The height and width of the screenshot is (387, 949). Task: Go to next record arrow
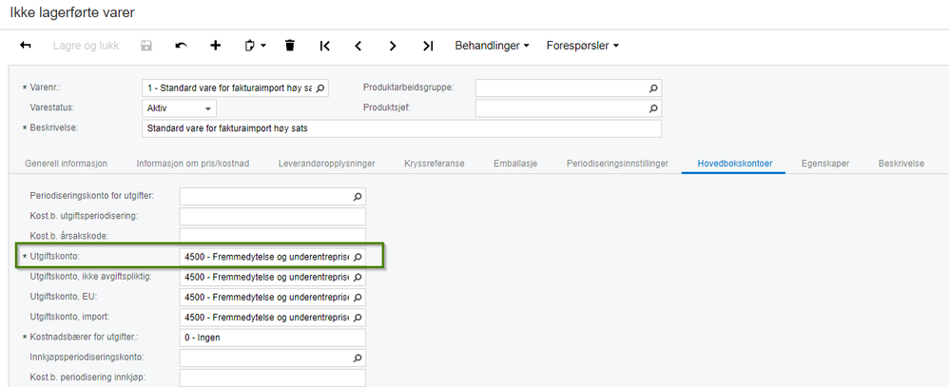(x=393, y=46)
